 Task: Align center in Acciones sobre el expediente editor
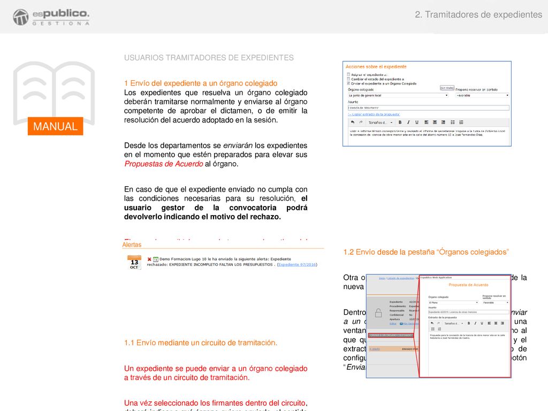pyautogui.click(x=435, y=123)
